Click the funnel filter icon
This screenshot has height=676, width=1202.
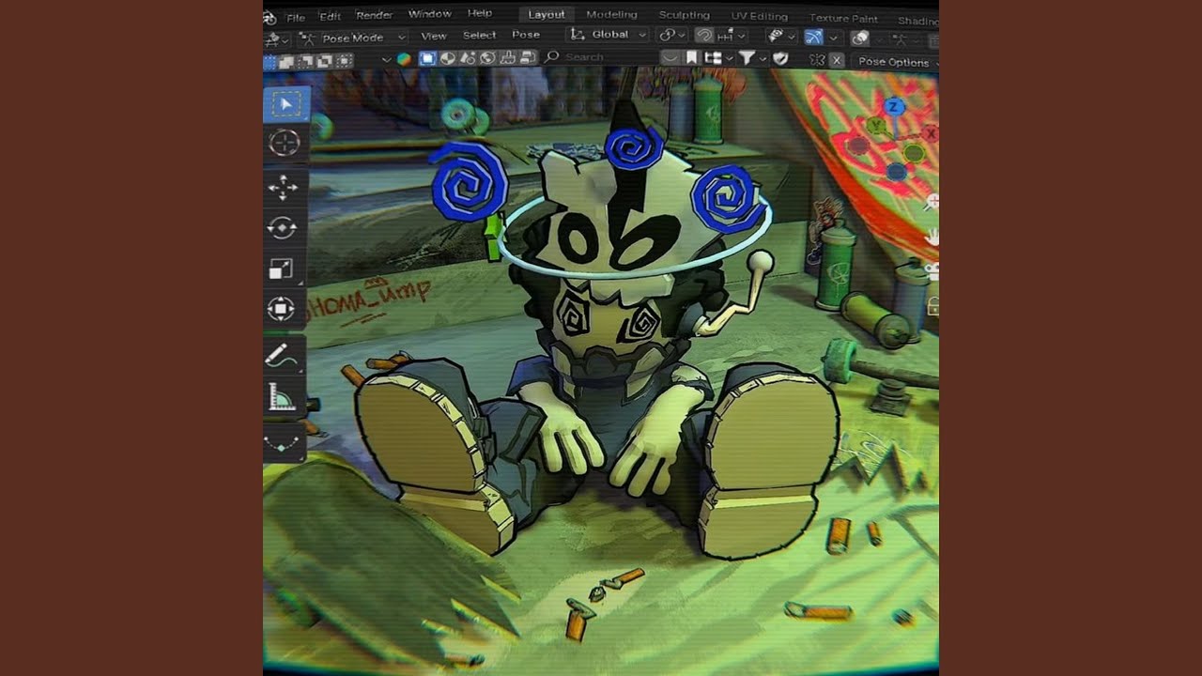point(747,58)
